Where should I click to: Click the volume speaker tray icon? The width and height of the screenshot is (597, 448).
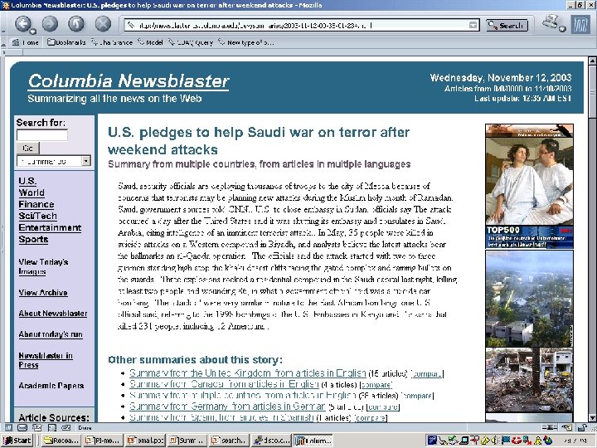click(x=494, y=441)
